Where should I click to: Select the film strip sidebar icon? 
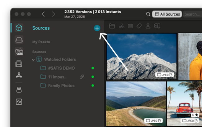click(19, 64)
